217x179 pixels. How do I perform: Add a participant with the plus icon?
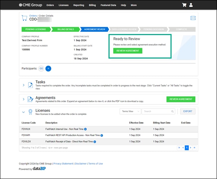(x=48, y=68)
